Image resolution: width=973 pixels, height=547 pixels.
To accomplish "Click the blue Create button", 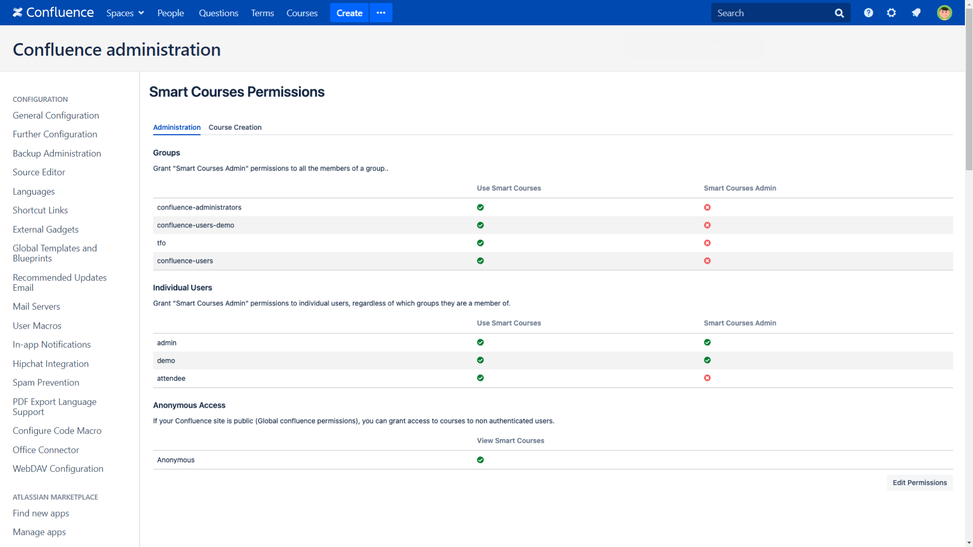I will click(349, 13).
